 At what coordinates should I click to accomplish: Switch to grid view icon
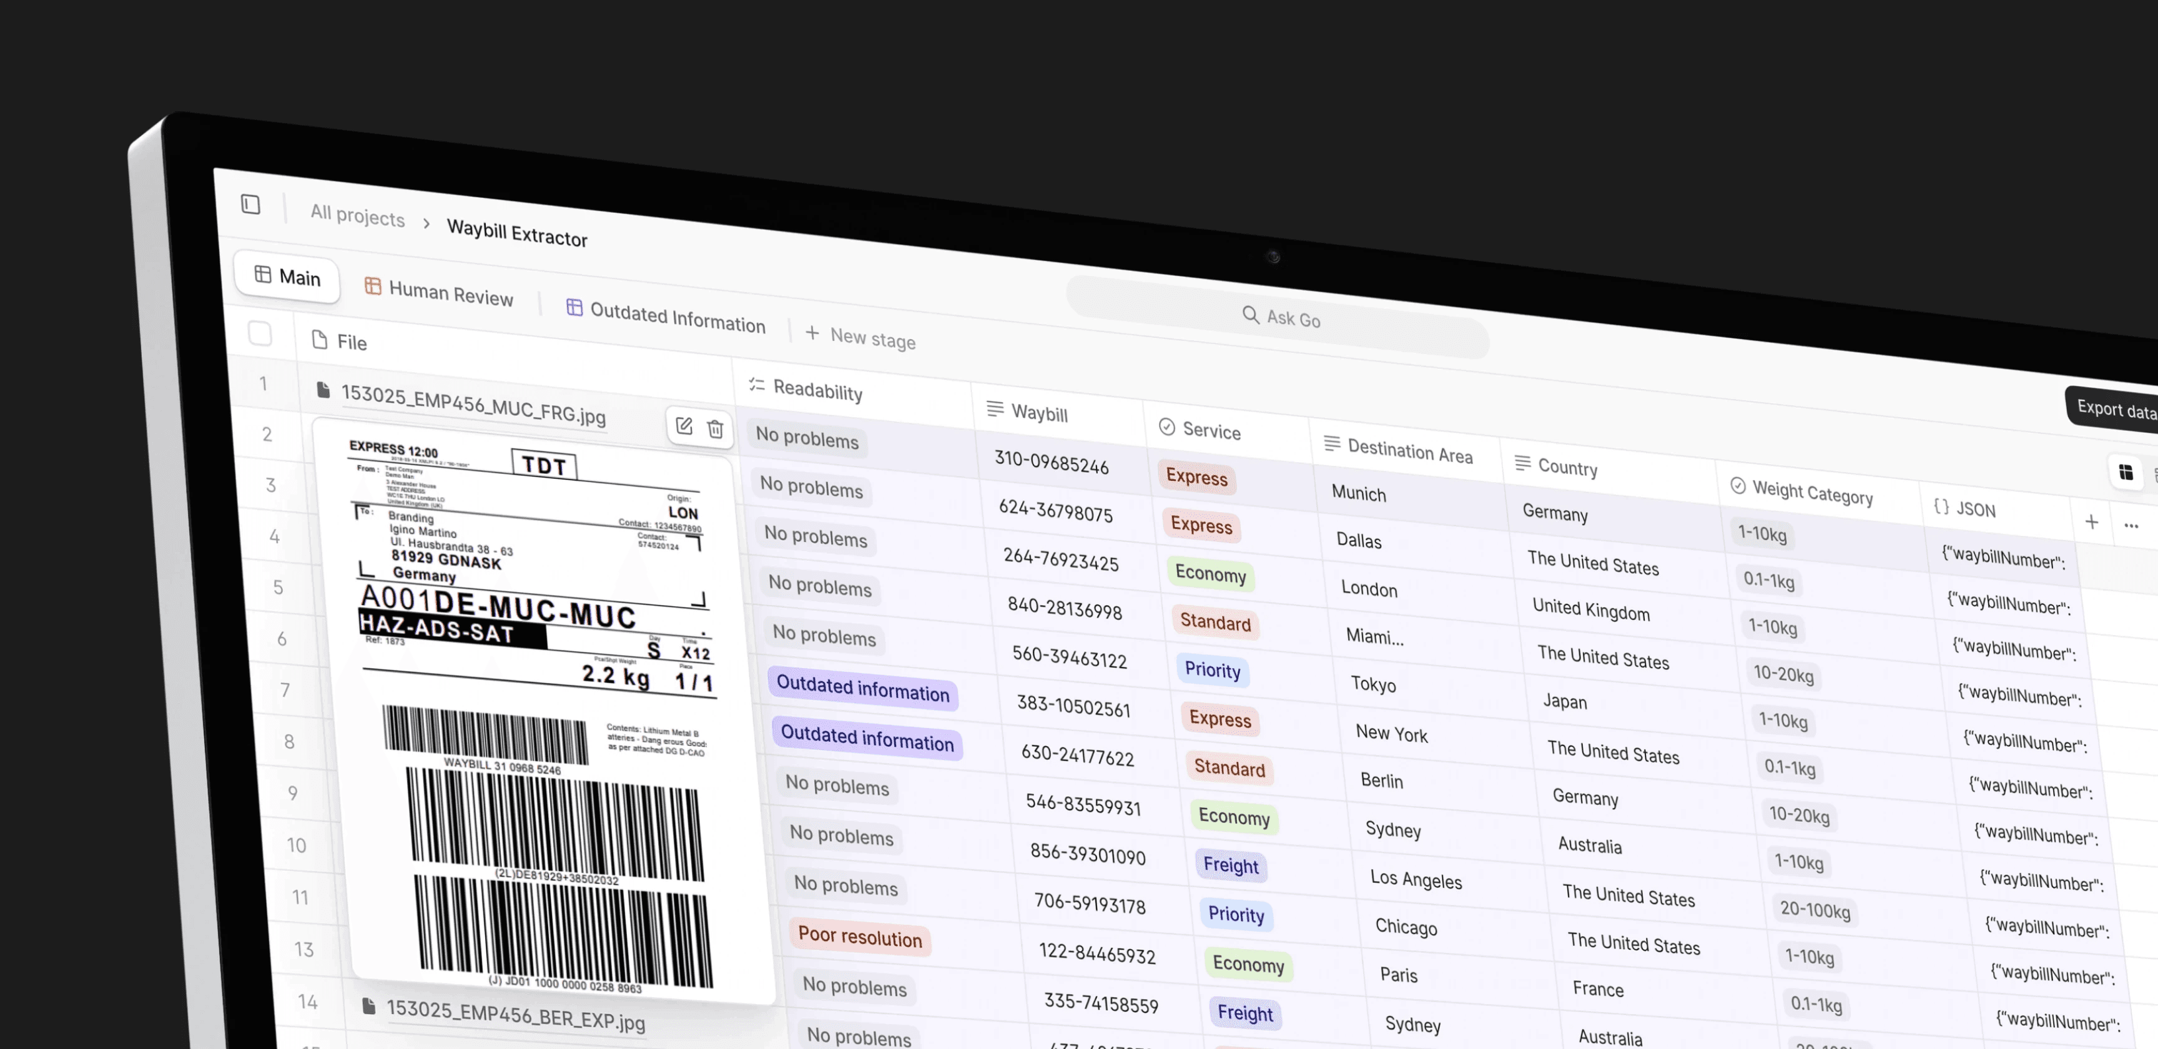tap(2126, 471)
